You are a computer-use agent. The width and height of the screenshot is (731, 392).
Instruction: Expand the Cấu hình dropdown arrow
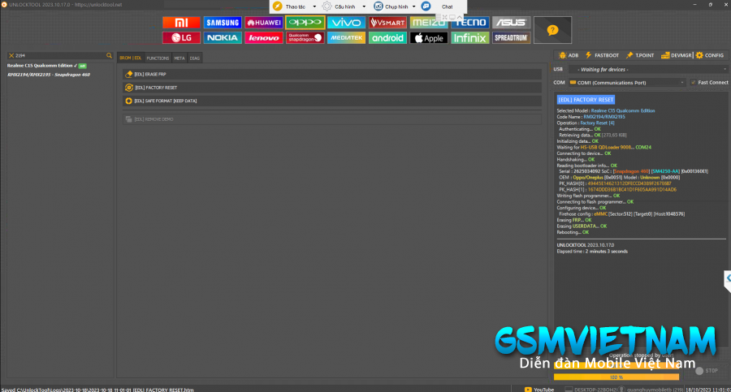click(364, 6)
